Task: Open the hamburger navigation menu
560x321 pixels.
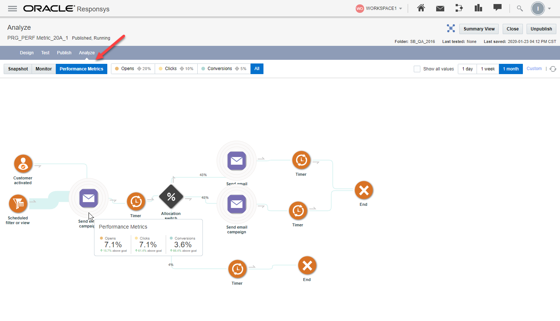Action: point(12,8)
